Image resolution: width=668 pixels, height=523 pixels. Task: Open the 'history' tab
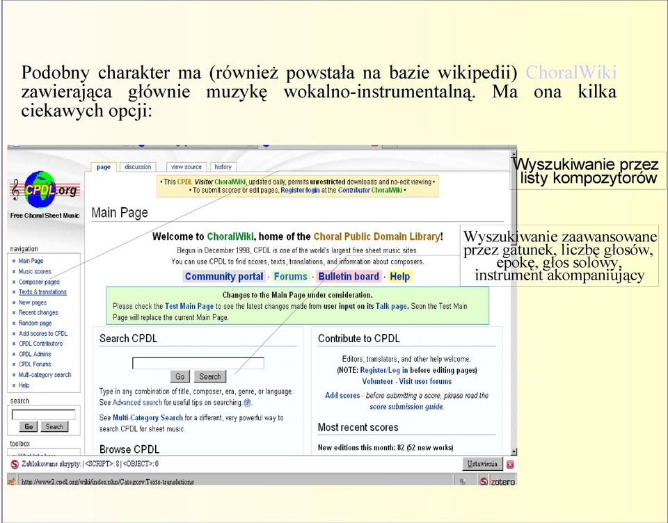pos(223,167)
